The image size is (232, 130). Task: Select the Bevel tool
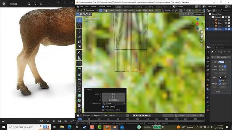coord(79,80)
